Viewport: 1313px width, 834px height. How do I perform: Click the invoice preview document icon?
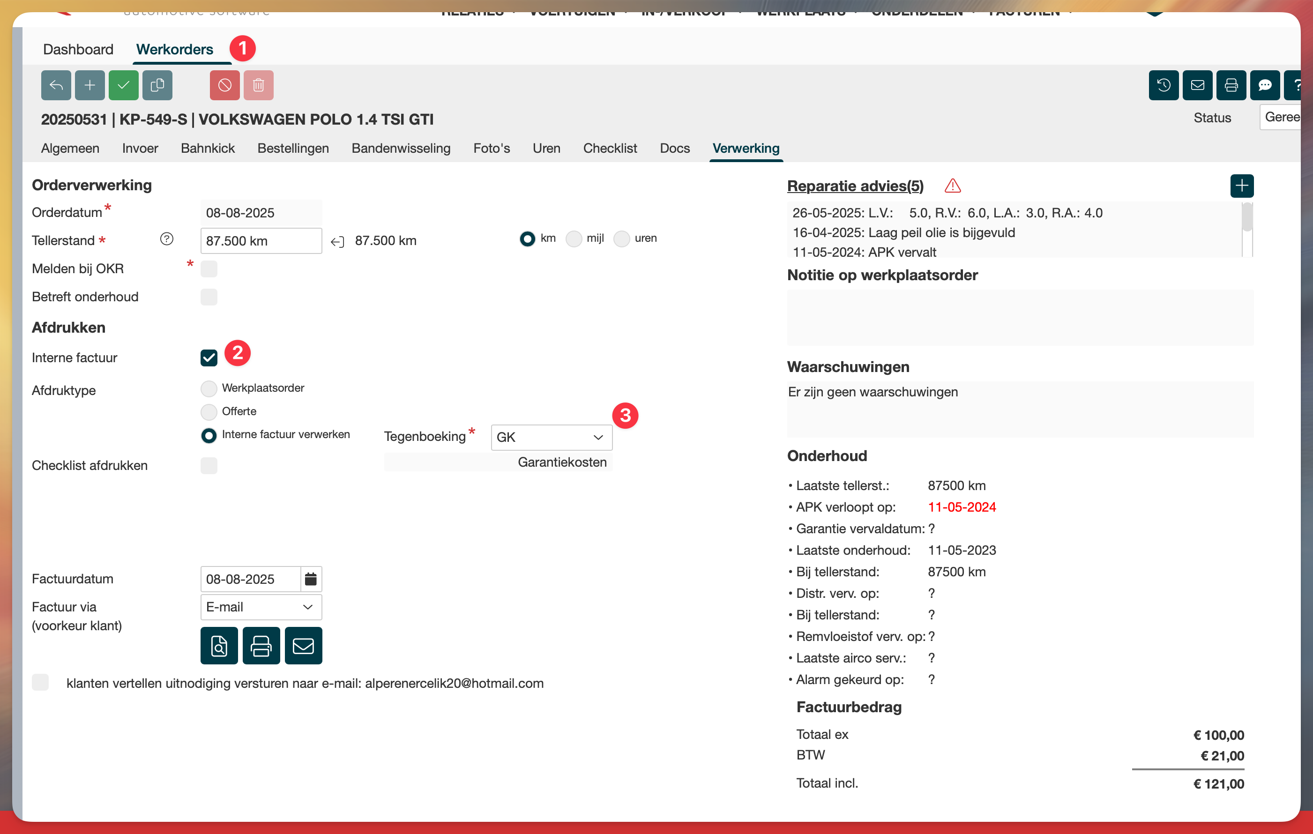[219, 646]
